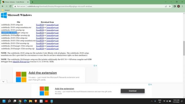Sourceforge.net link for codeblocks-20.03-nosetup.zip

[x=52, y=30]
